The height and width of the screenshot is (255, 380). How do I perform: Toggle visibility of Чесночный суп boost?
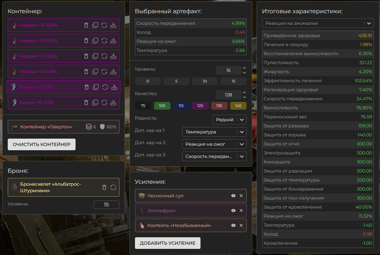[x=233, y=196]
